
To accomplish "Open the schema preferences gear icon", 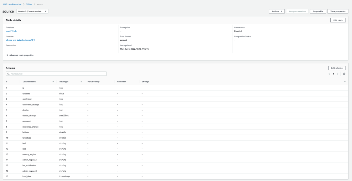I will click(x=344, y=74).
